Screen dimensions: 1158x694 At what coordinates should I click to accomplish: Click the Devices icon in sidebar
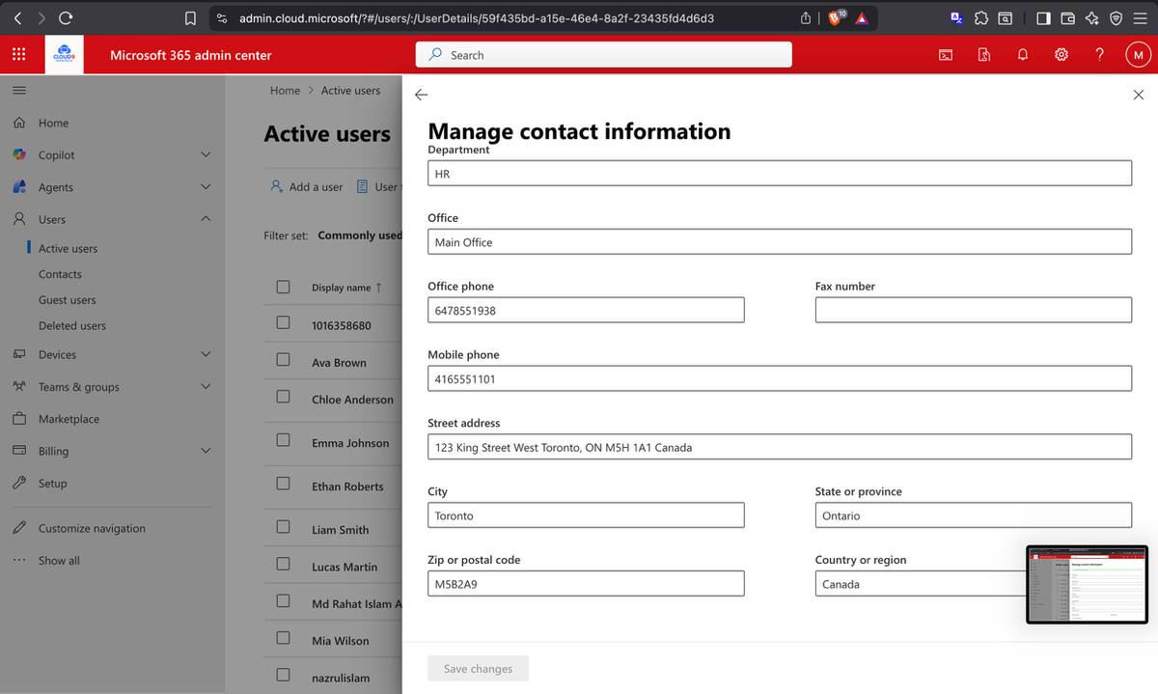[18, 354]
